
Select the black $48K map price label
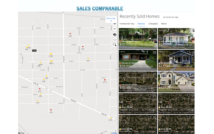[x=34, y=51]
